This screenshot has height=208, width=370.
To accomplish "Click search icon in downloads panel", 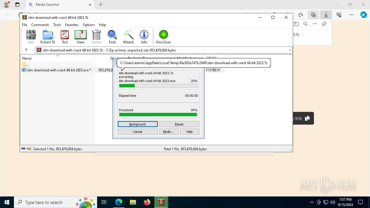I will tap(306, 24).
